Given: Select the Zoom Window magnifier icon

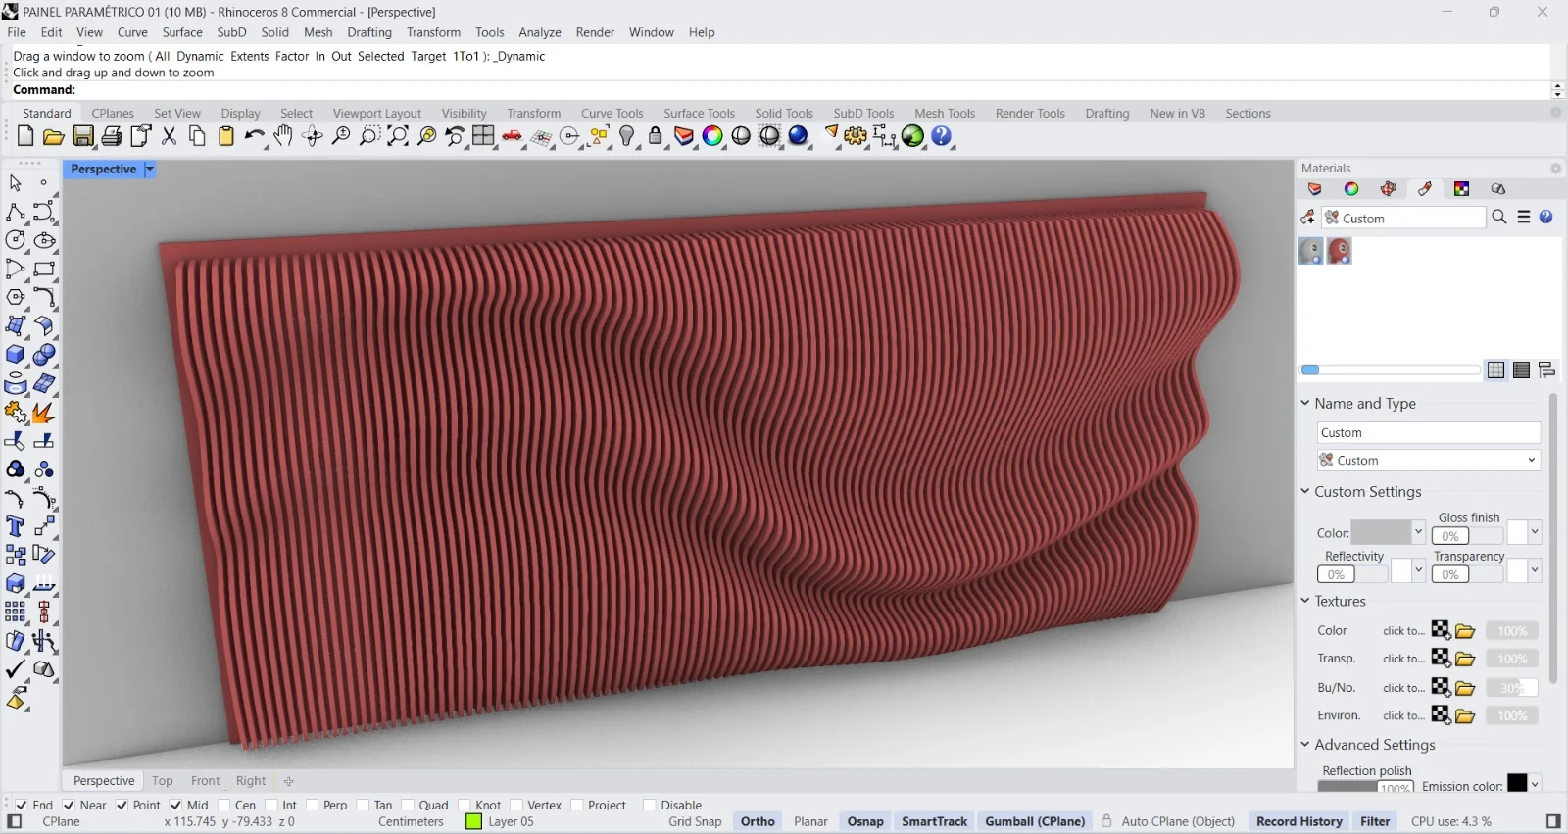Looking at the screenshot, I should (369, 136).
